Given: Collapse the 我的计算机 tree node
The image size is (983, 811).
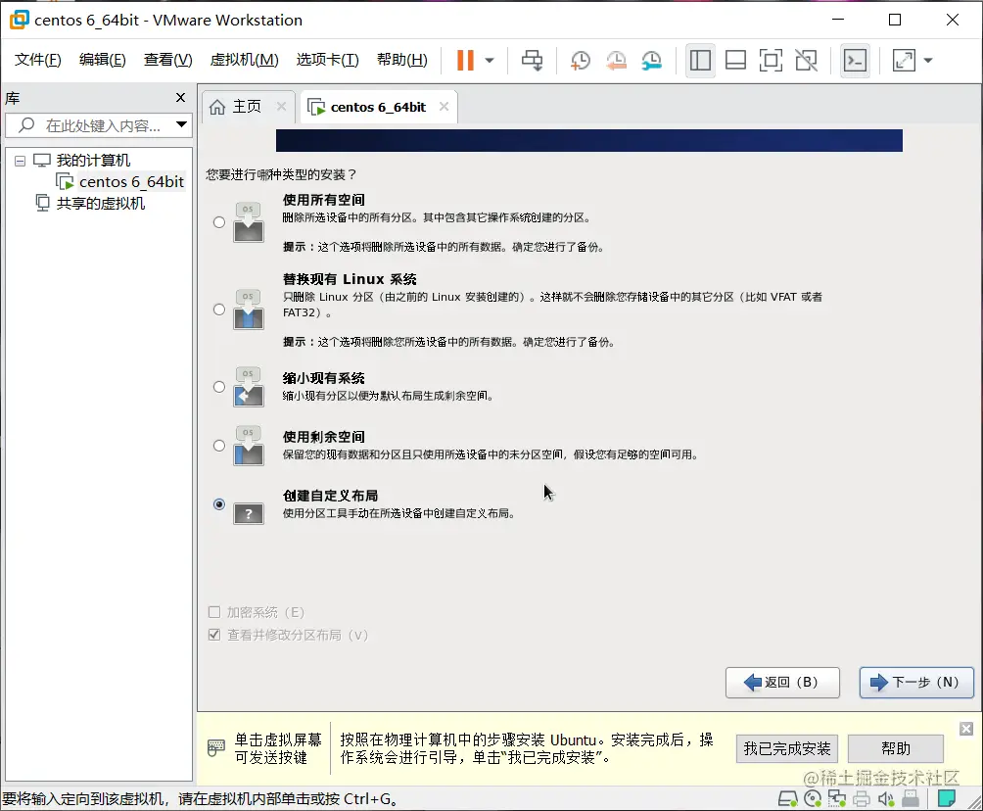Looking at the screenshot, I should click(x=20, y=162).
